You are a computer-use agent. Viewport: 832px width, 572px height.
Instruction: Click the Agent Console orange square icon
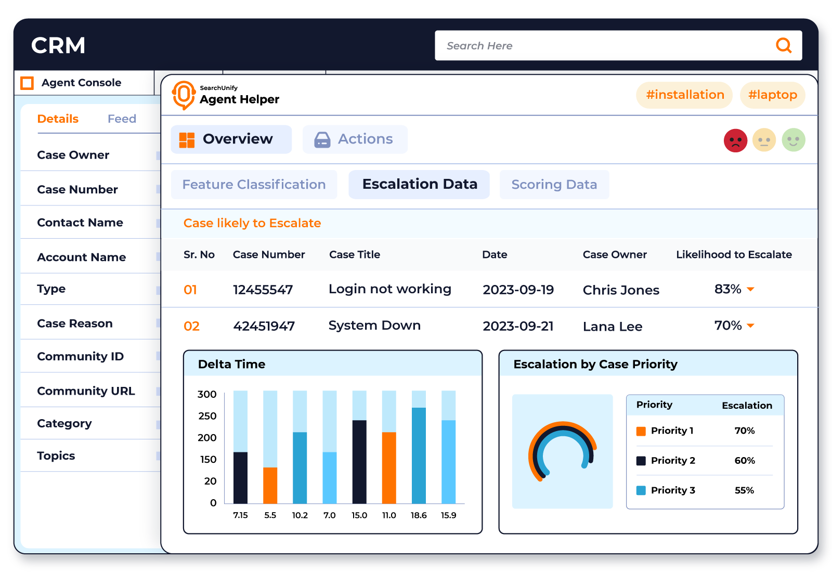(x=27, y=83)
